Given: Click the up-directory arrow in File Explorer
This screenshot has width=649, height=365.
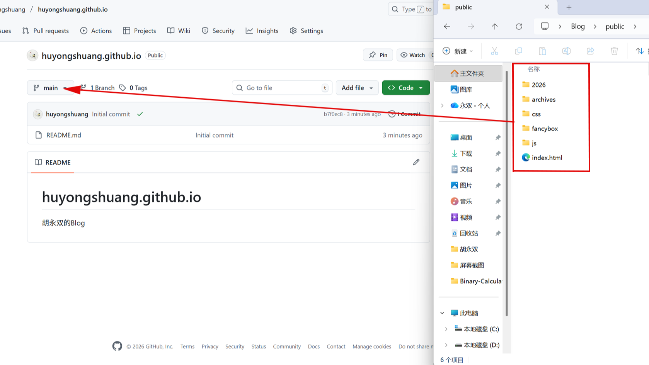Looking at the screenshot, I should tap(495, 26).
